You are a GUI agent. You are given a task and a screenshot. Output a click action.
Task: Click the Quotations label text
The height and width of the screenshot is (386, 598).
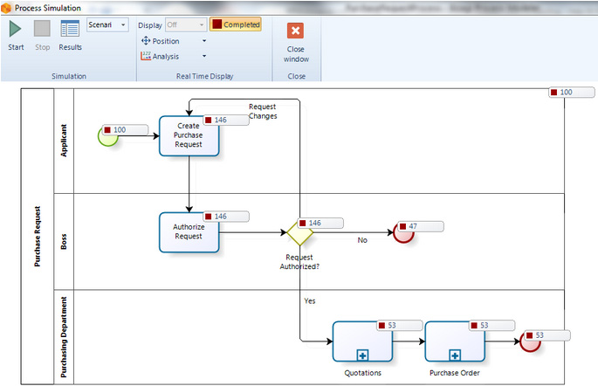[362, 373]
